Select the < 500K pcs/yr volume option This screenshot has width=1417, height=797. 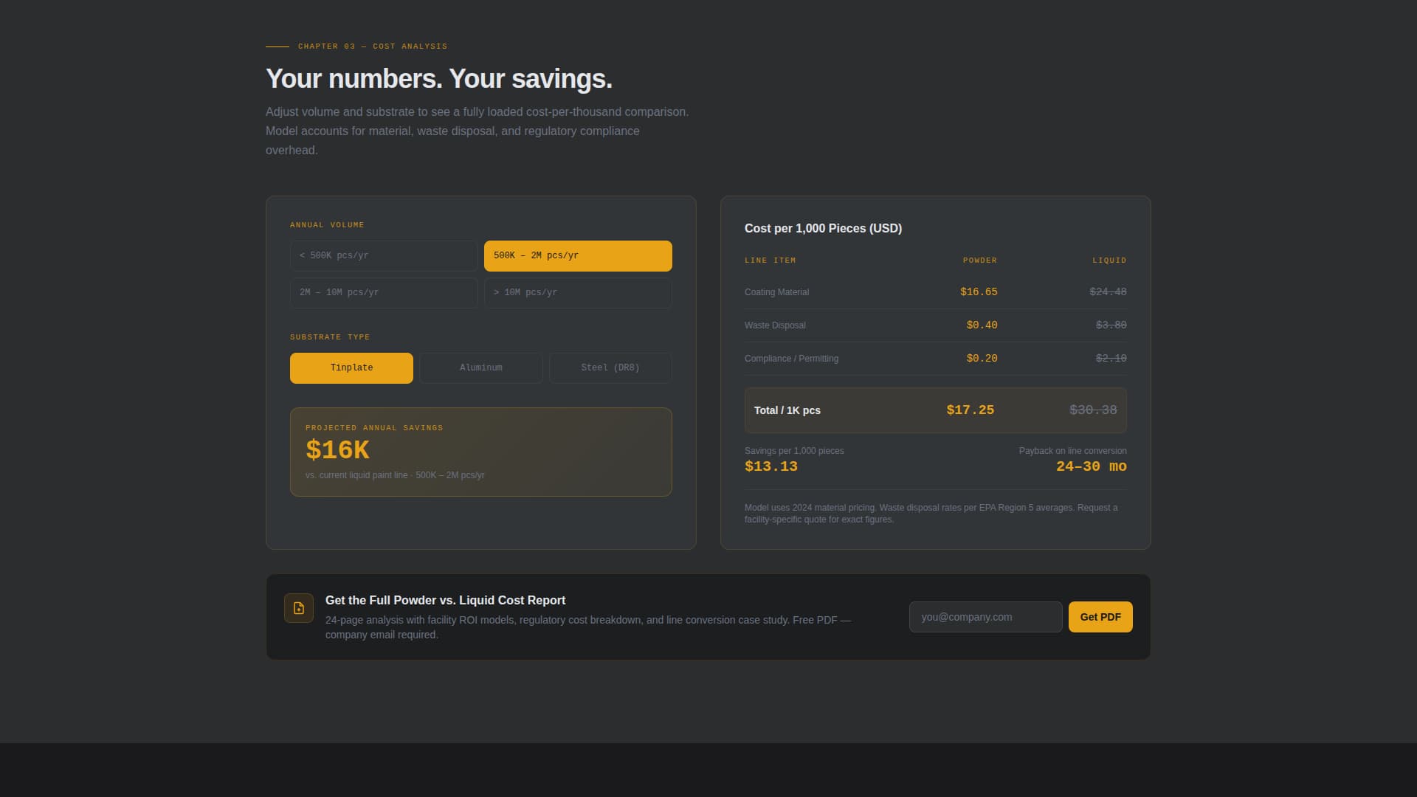click(x=383, y=255)
